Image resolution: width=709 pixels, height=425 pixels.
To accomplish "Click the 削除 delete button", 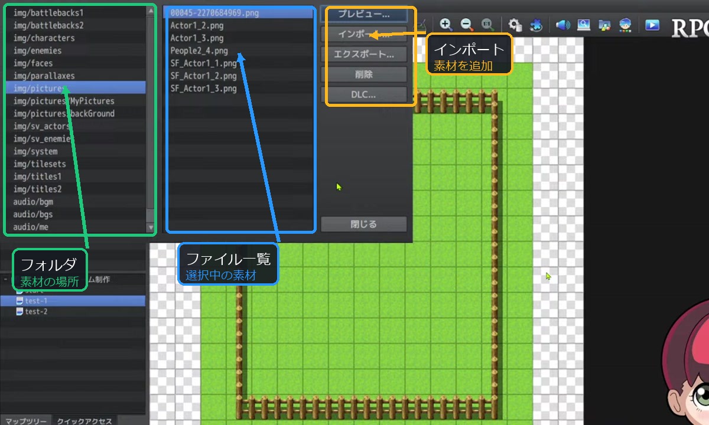I will pos(364,74).
